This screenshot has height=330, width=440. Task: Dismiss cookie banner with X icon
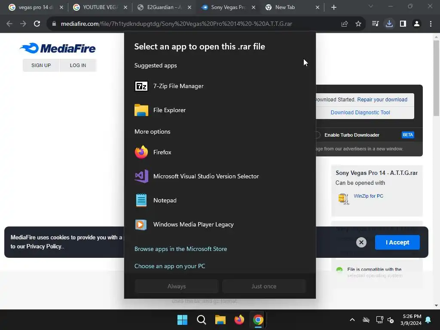click(361, 242)
